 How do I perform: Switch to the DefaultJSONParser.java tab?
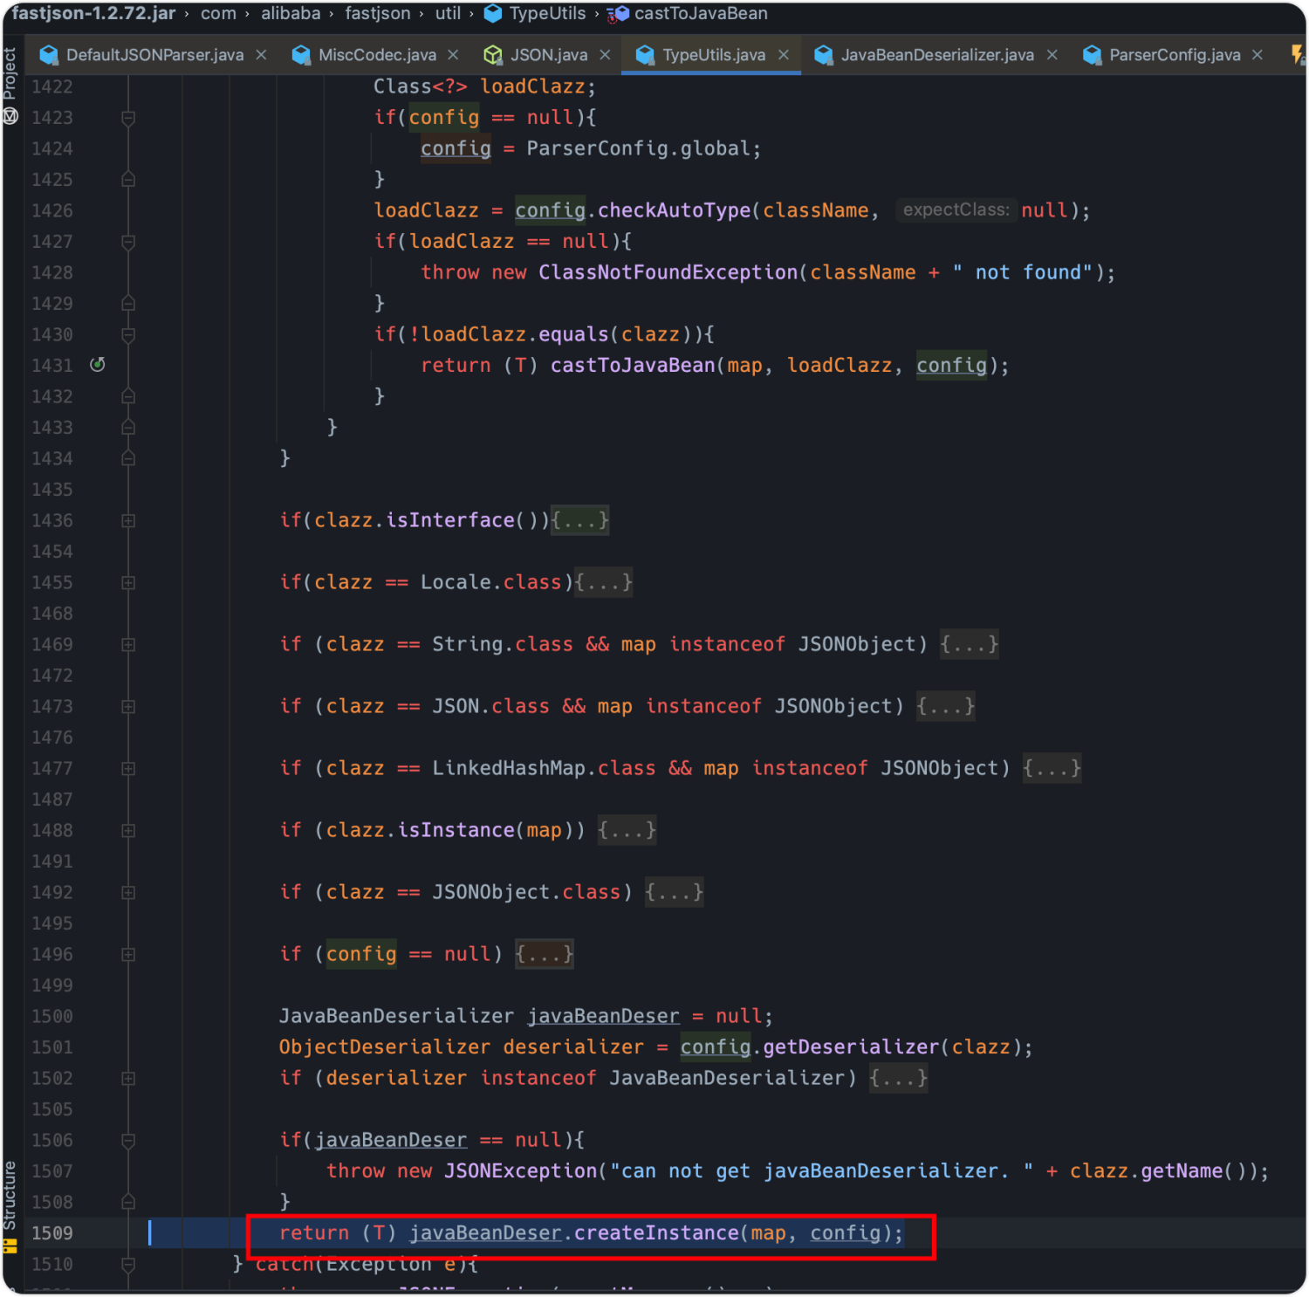click(x=154, y=55)
